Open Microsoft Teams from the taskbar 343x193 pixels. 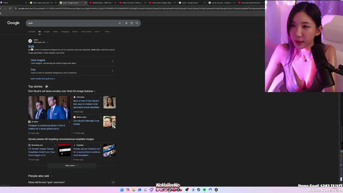[193, 190]
